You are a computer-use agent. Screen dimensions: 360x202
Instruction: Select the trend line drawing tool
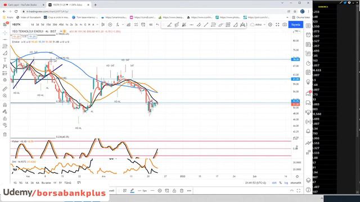tap(206, 25)
